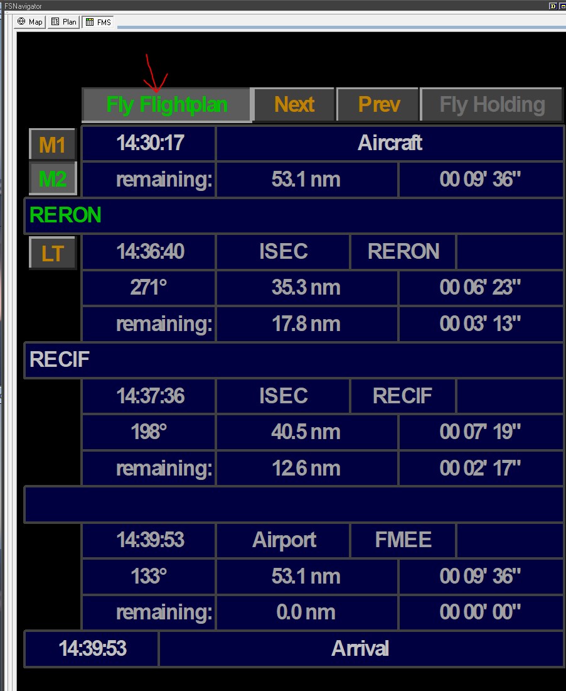Click the FMEE airport cell
Viewport: 566px width, 691px height.
(x=403, y=540)
